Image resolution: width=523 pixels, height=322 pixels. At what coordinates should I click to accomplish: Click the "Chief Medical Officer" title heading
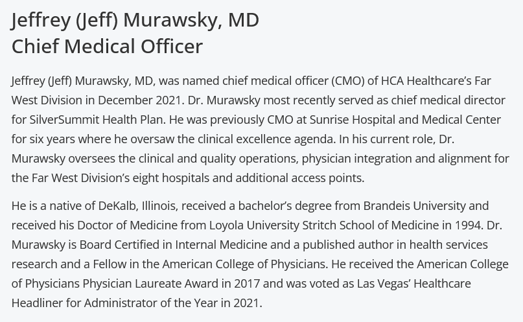107,46
